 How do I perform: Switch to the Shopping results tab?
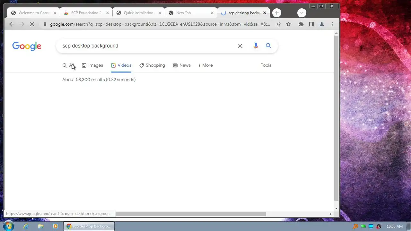click(x=152, y=65)
